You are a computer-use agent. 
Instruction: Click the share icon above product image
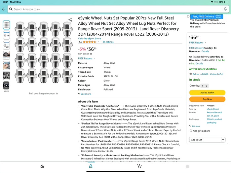70,20
